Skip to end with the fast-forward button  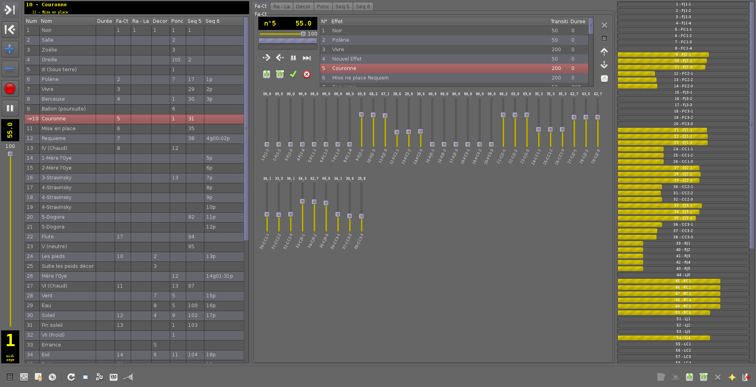tap(307, 58)
